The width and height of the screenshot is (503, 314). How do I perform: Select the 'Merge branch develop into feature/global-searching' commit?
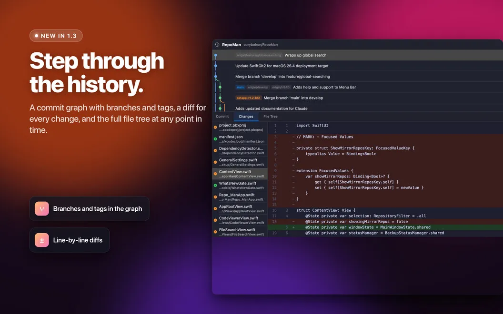click(x=357, y=77)
